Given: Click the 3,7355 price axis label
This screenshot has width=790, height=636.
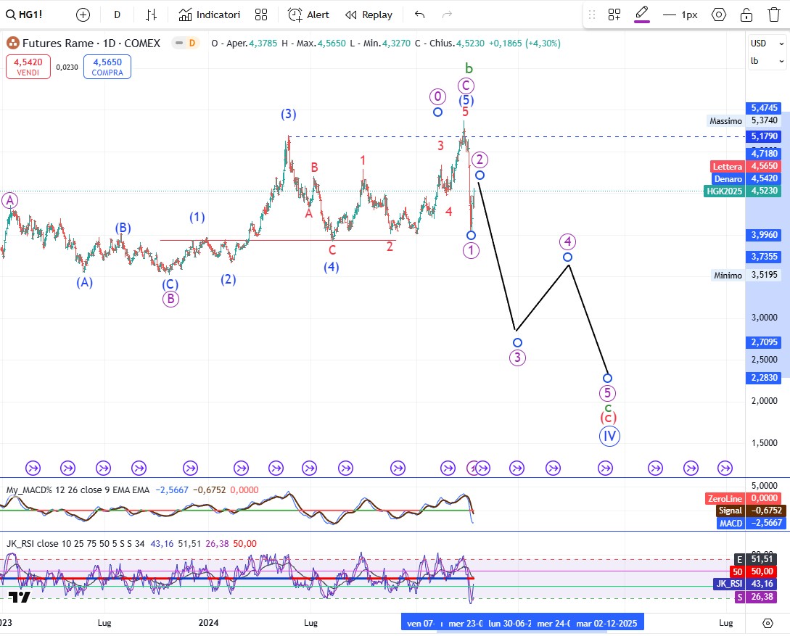Looking at the screenshot, I should click(764, 257).
